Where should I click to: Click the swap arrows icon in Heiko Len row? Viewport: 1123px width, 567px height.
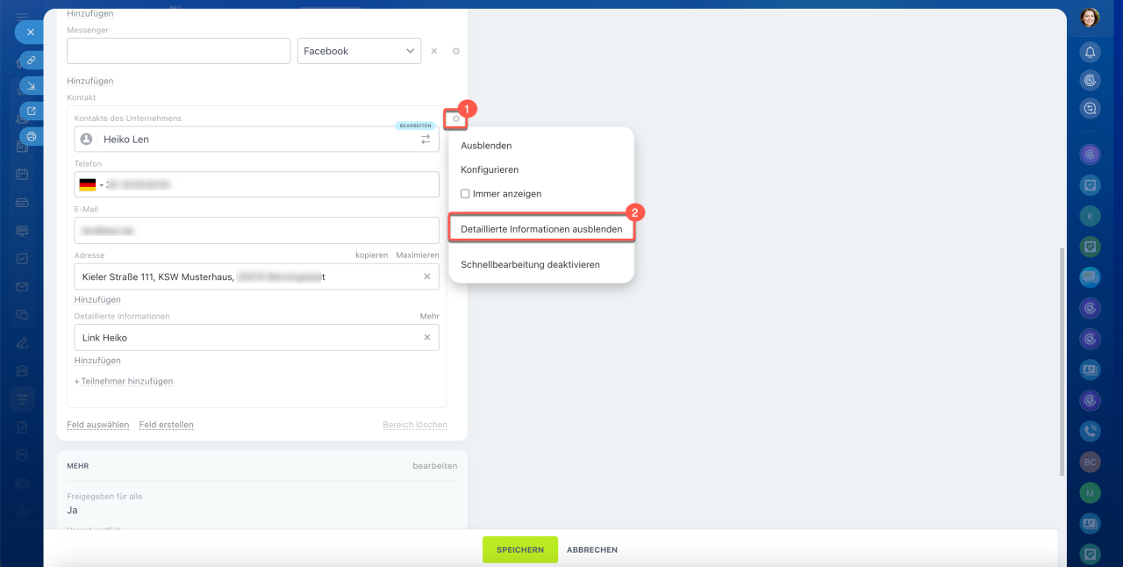coord(426,139)
